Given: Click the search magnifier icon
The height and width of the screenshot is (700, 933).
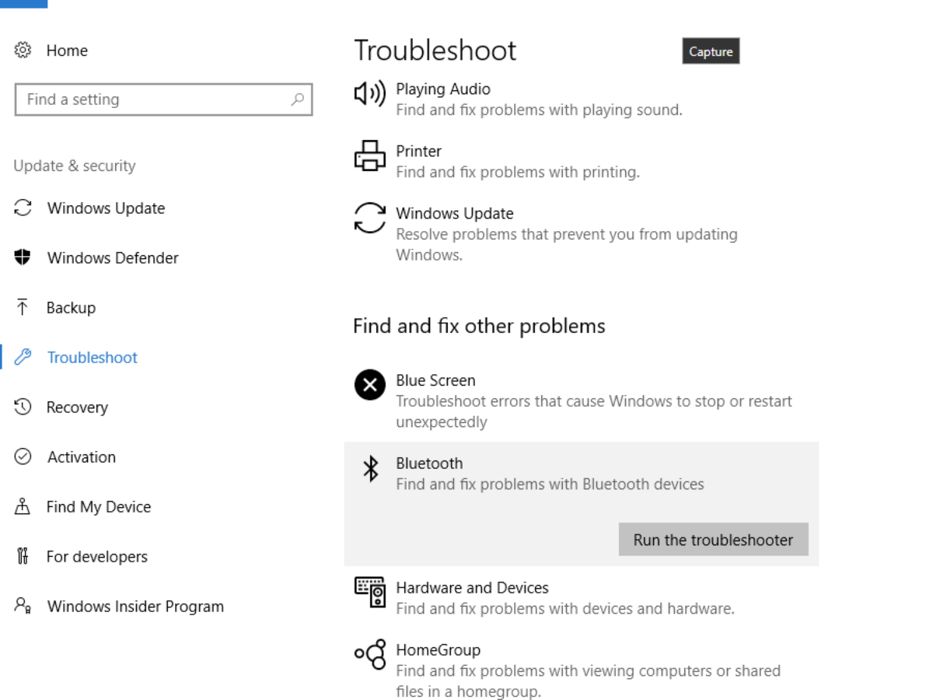Looking at the screenshot, I should 297,100.
